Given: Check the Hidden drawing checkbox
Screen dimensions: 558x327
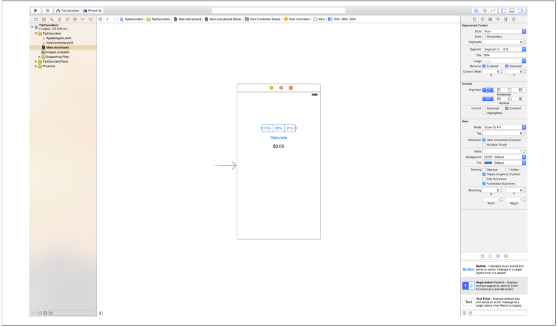Looking at the screenshot, I should (507, 170).
